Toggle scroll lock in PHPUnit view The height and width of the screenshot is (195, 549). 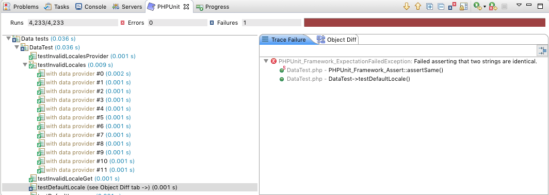pos(464,6)
